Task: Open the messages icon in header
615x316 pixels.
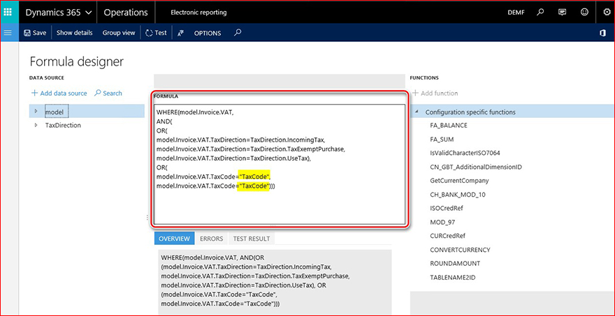Action: [x=563, y=12]
